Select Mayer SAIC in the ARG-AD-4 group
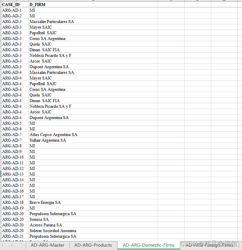The image size is (242, 250). tap(93, 78)
